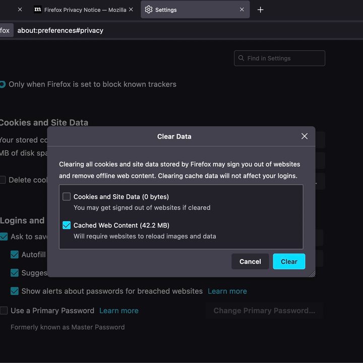Uncheck Cached Web Content checkbox

point(67,225)
